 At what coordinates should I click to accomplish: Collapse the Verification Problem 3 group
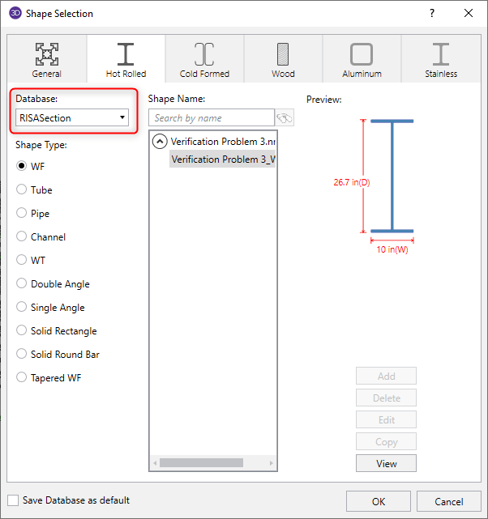coord(161,142)
